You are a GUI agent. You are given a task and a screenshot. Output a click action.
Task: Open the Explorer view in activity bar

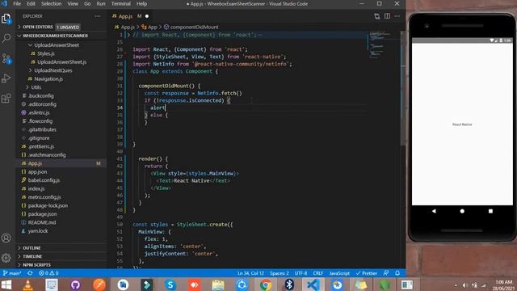(x=6, y=19)
